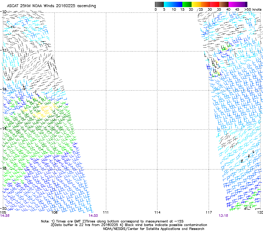Click the '-12' latitude axis label
Screen dimensions: 263x231
(x=3, y=50)
